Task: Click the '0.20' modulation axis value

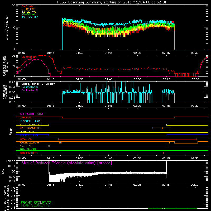Action: tap(12, 82)
